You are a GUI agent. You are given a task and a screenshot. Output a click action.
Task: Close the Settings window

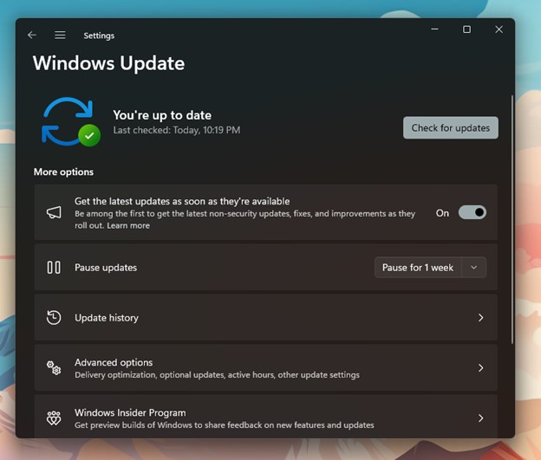[499, 29]
